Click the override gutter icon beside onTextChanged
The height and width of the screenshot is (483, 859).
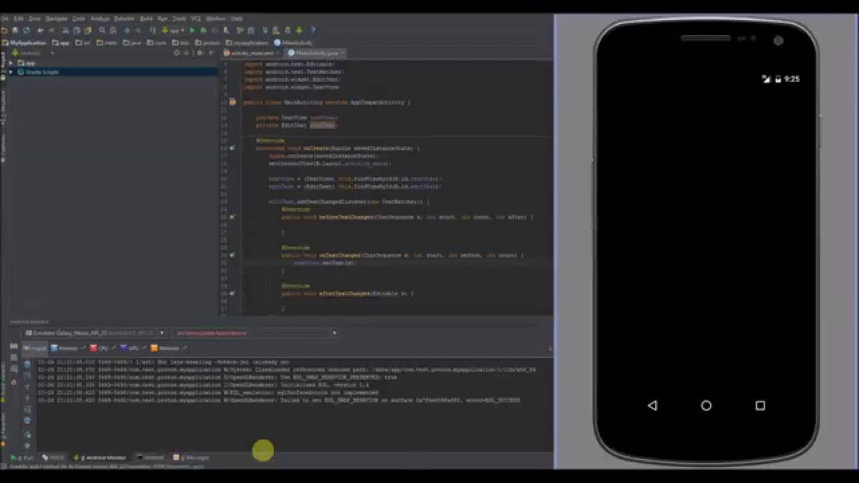click(x=232, y=255)
